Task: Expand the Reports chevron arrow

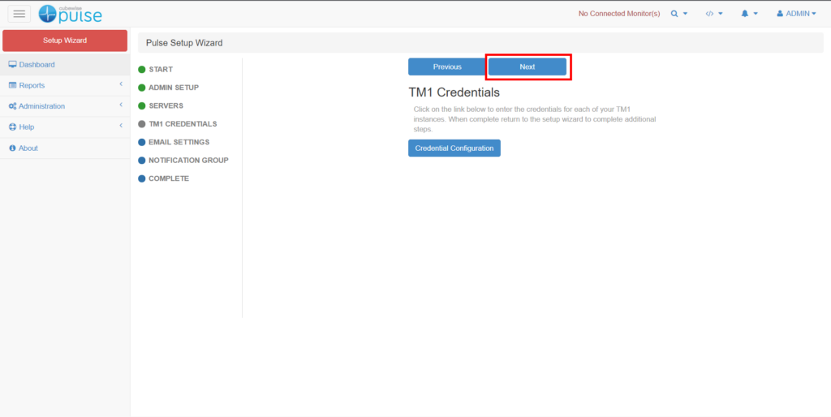Action: tap(121, 84)
